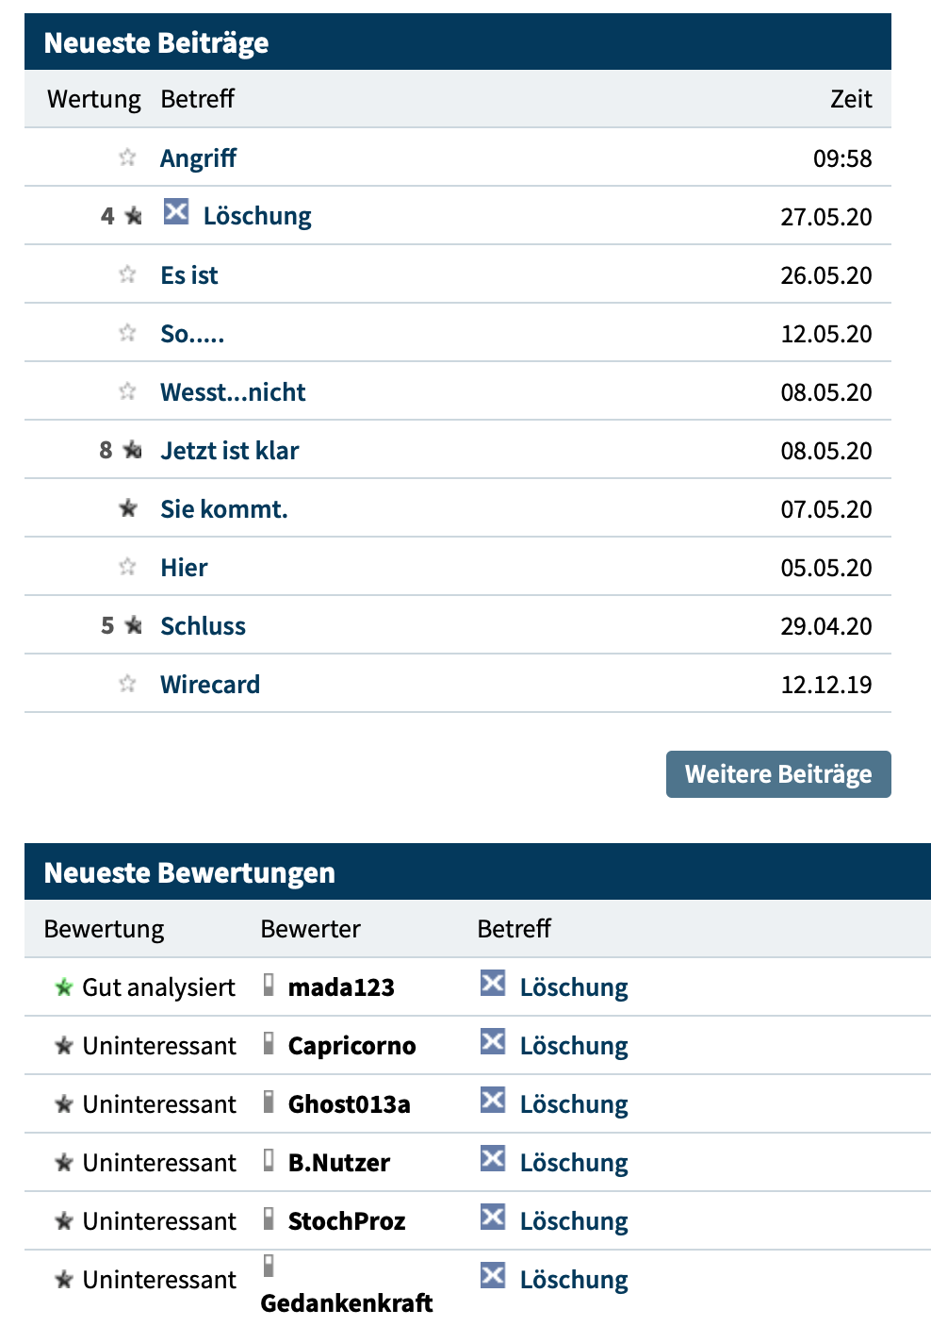Click the cross icon beside mada123's Löschung entry
Viewport: 931px width, 1326px height.
pos(493,985)
